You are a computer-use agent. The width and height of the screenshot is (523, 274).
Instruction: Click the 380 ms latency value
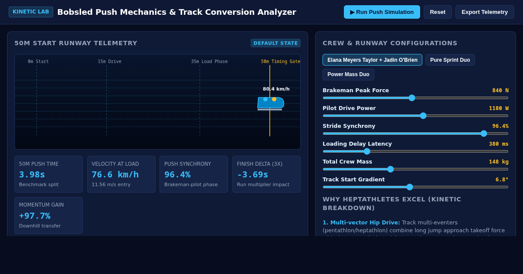[x=499, y=144]
